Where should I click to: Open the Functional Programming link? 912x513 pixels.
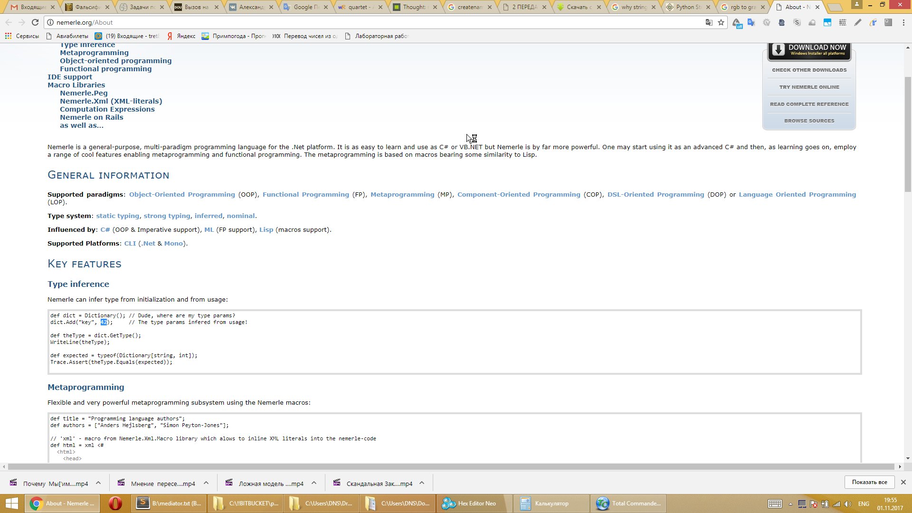pos(305,194)
